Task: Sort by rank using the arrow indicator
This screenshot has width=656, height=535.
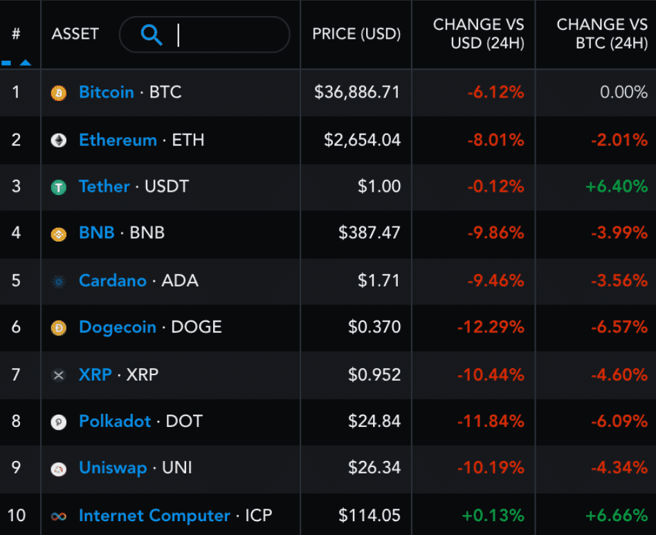Action: point(26,63)
